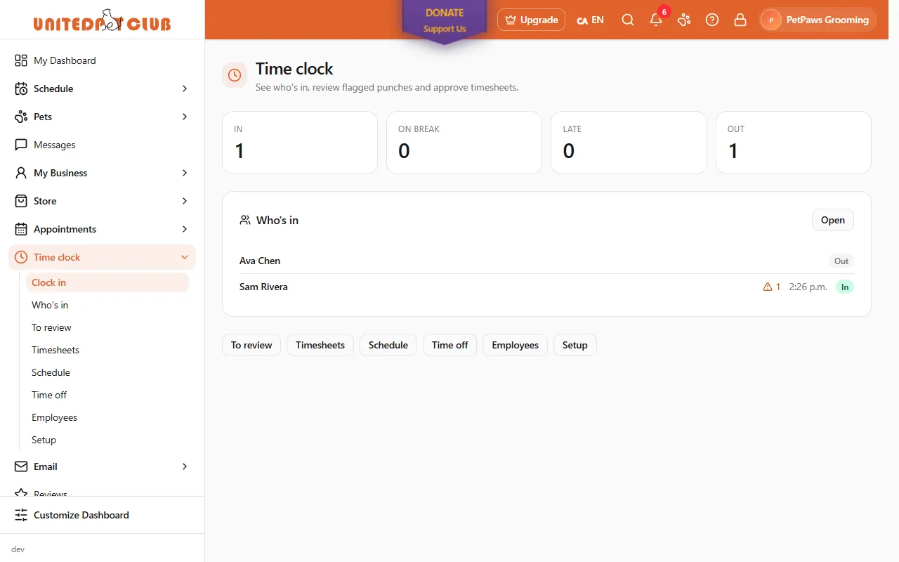Click the LATE count card
Viewport: 899px width, 562px height.
tap(629, 143)
